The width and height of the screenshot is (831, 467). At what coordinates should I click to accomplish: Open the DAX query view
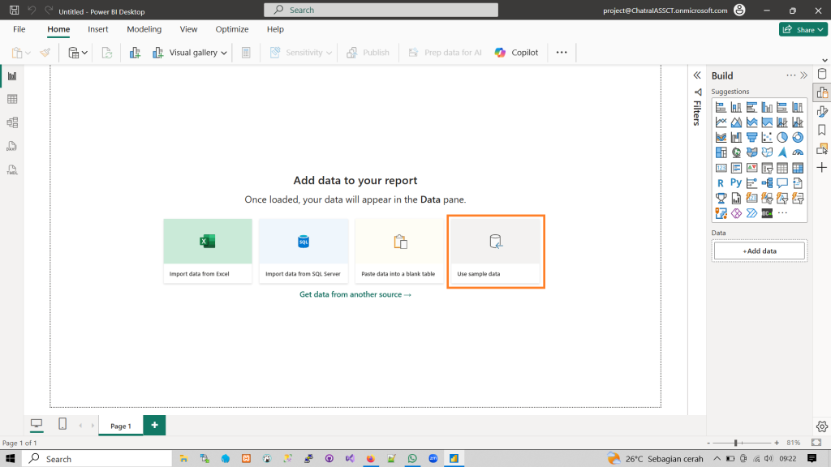[x=12, y=147]
